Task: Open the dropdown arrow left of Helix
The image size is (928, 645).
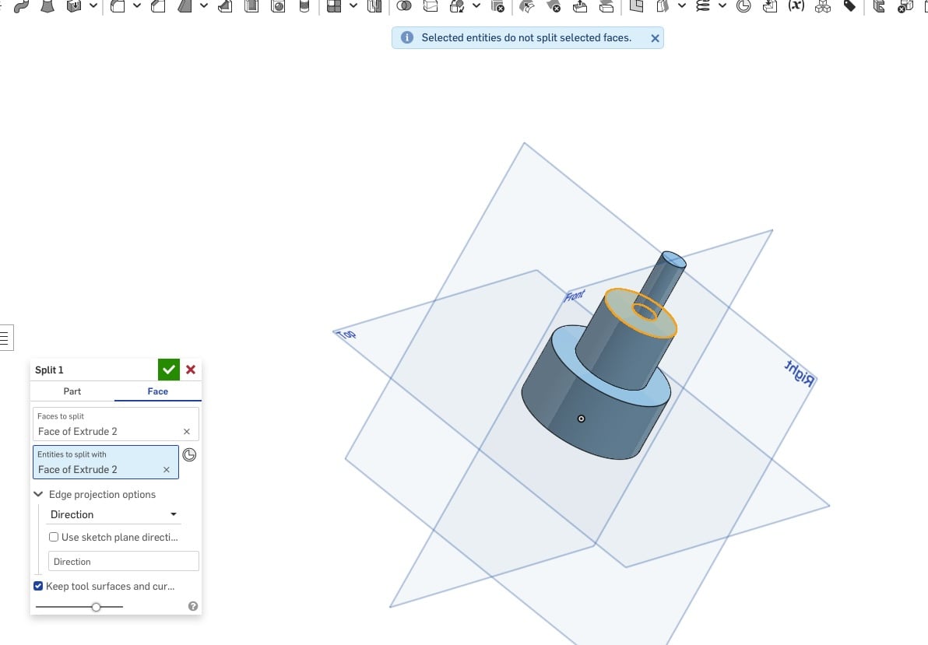Action: (682, 6)
